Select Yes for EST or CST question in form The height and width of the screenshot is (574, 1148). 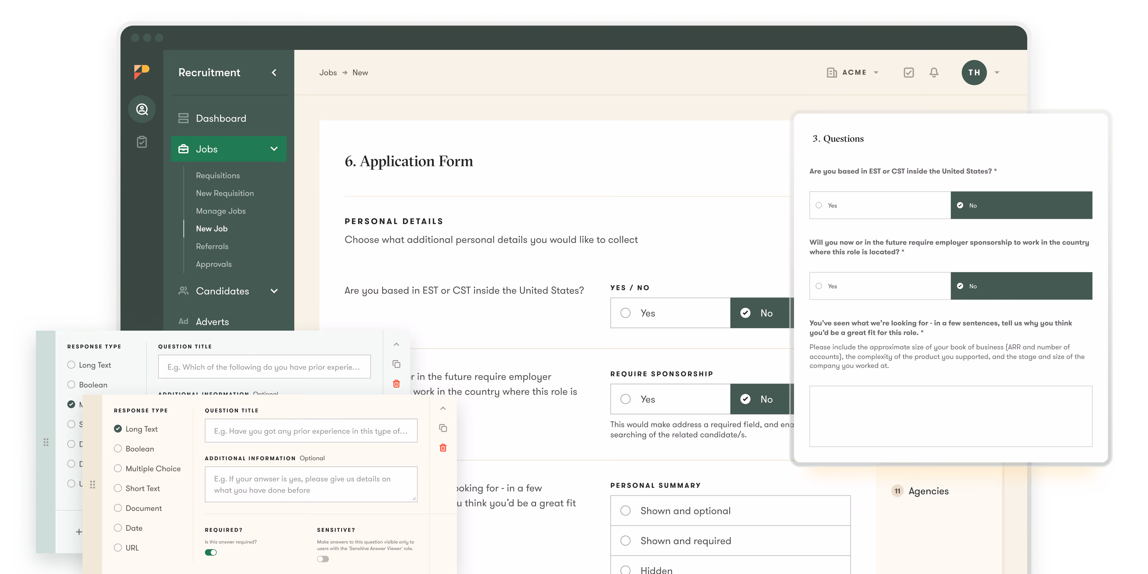(670, 313)
